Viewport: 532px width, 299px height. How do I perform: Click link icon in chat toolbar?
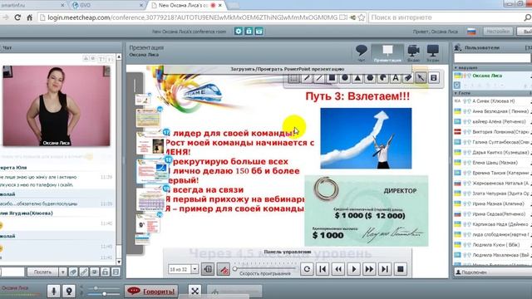[x=84, y=272]
